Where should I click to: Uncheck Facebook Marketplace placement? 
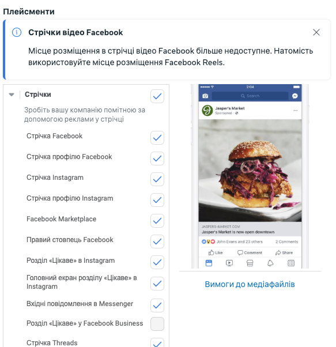(157, 221)
